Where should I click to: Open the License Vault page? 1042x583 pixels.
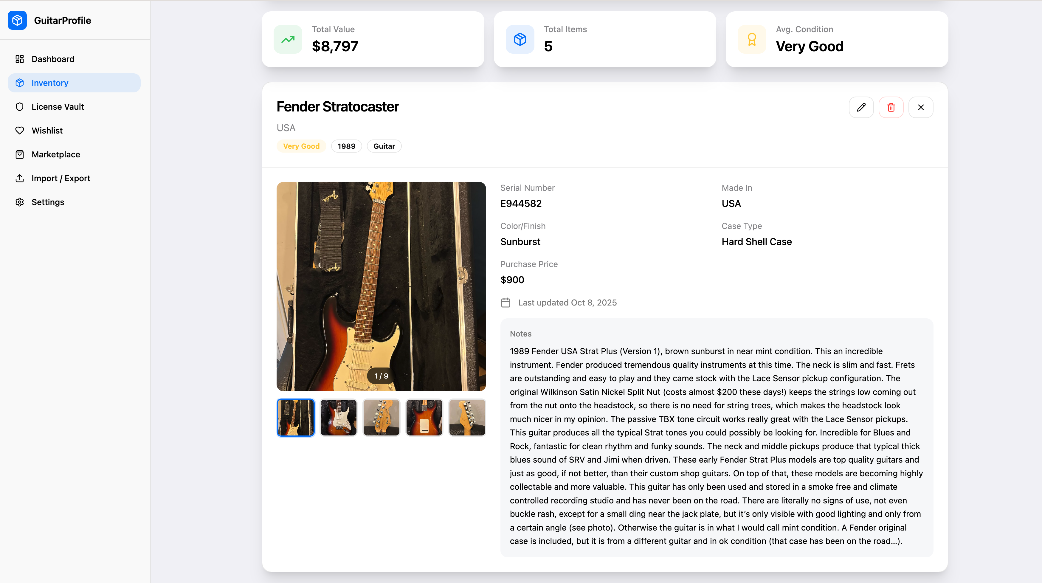[58, 107]
